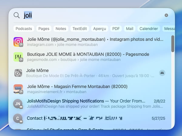Show only Mail results
The image size is (182, 136).
click(130, 29)
